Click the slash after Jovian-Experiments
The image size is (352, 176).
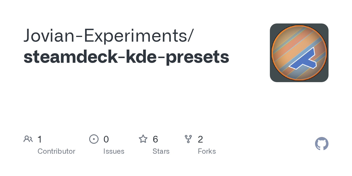click(190, 36)
